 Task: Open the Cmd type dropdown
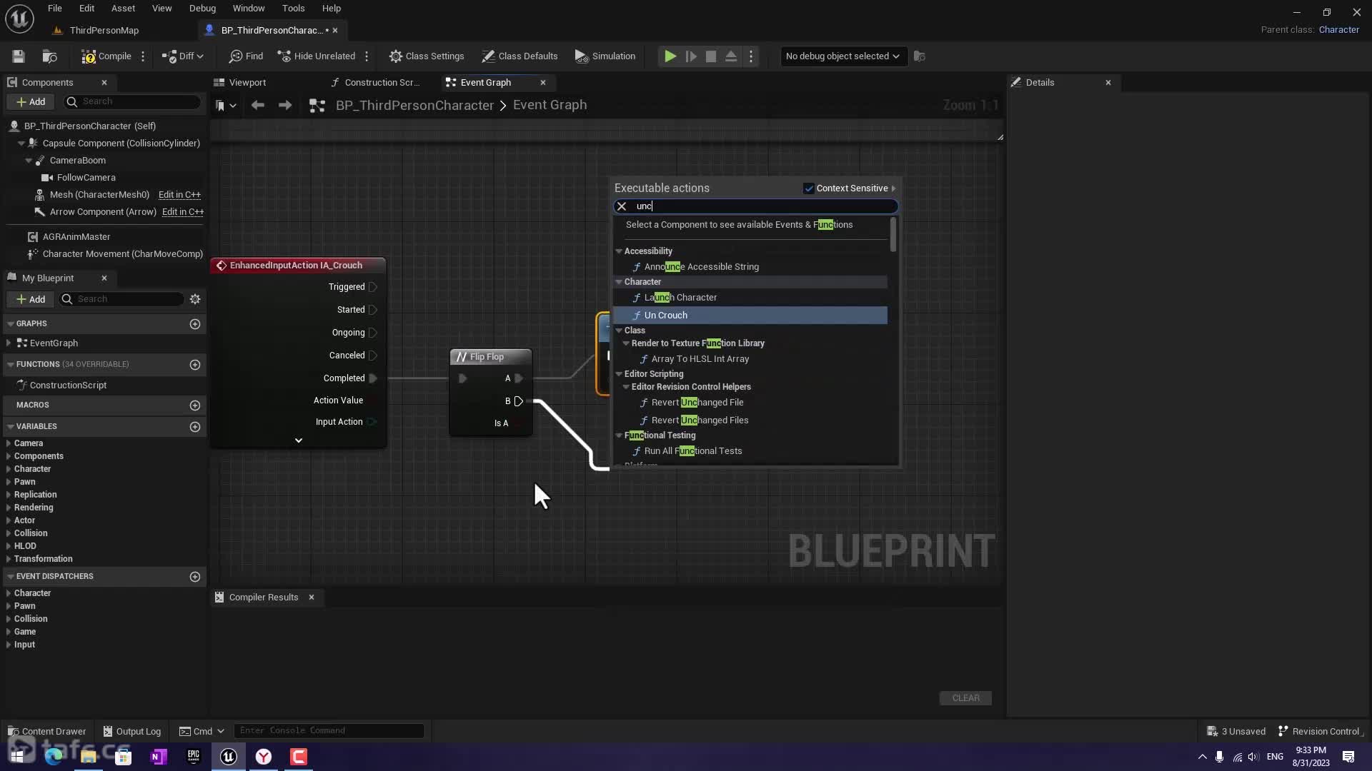pyautogui.click(x=202, y=732)
